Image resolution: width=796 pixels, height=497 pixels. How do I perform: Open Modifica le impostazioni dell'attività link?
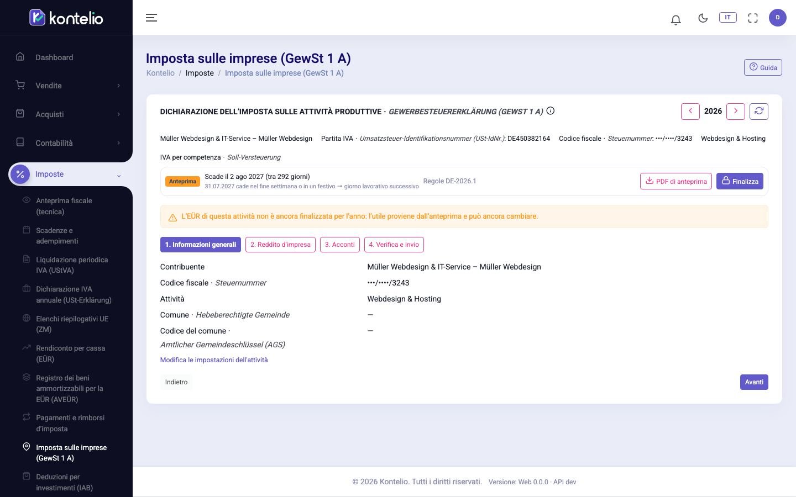point(214,359)
